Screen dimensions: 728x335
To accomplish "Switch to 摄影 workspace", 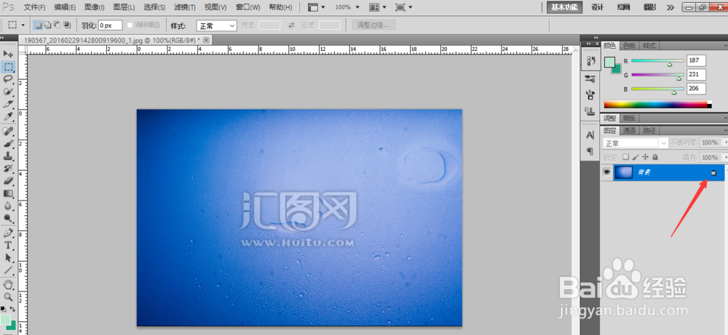I will click(x=650, y=7).
